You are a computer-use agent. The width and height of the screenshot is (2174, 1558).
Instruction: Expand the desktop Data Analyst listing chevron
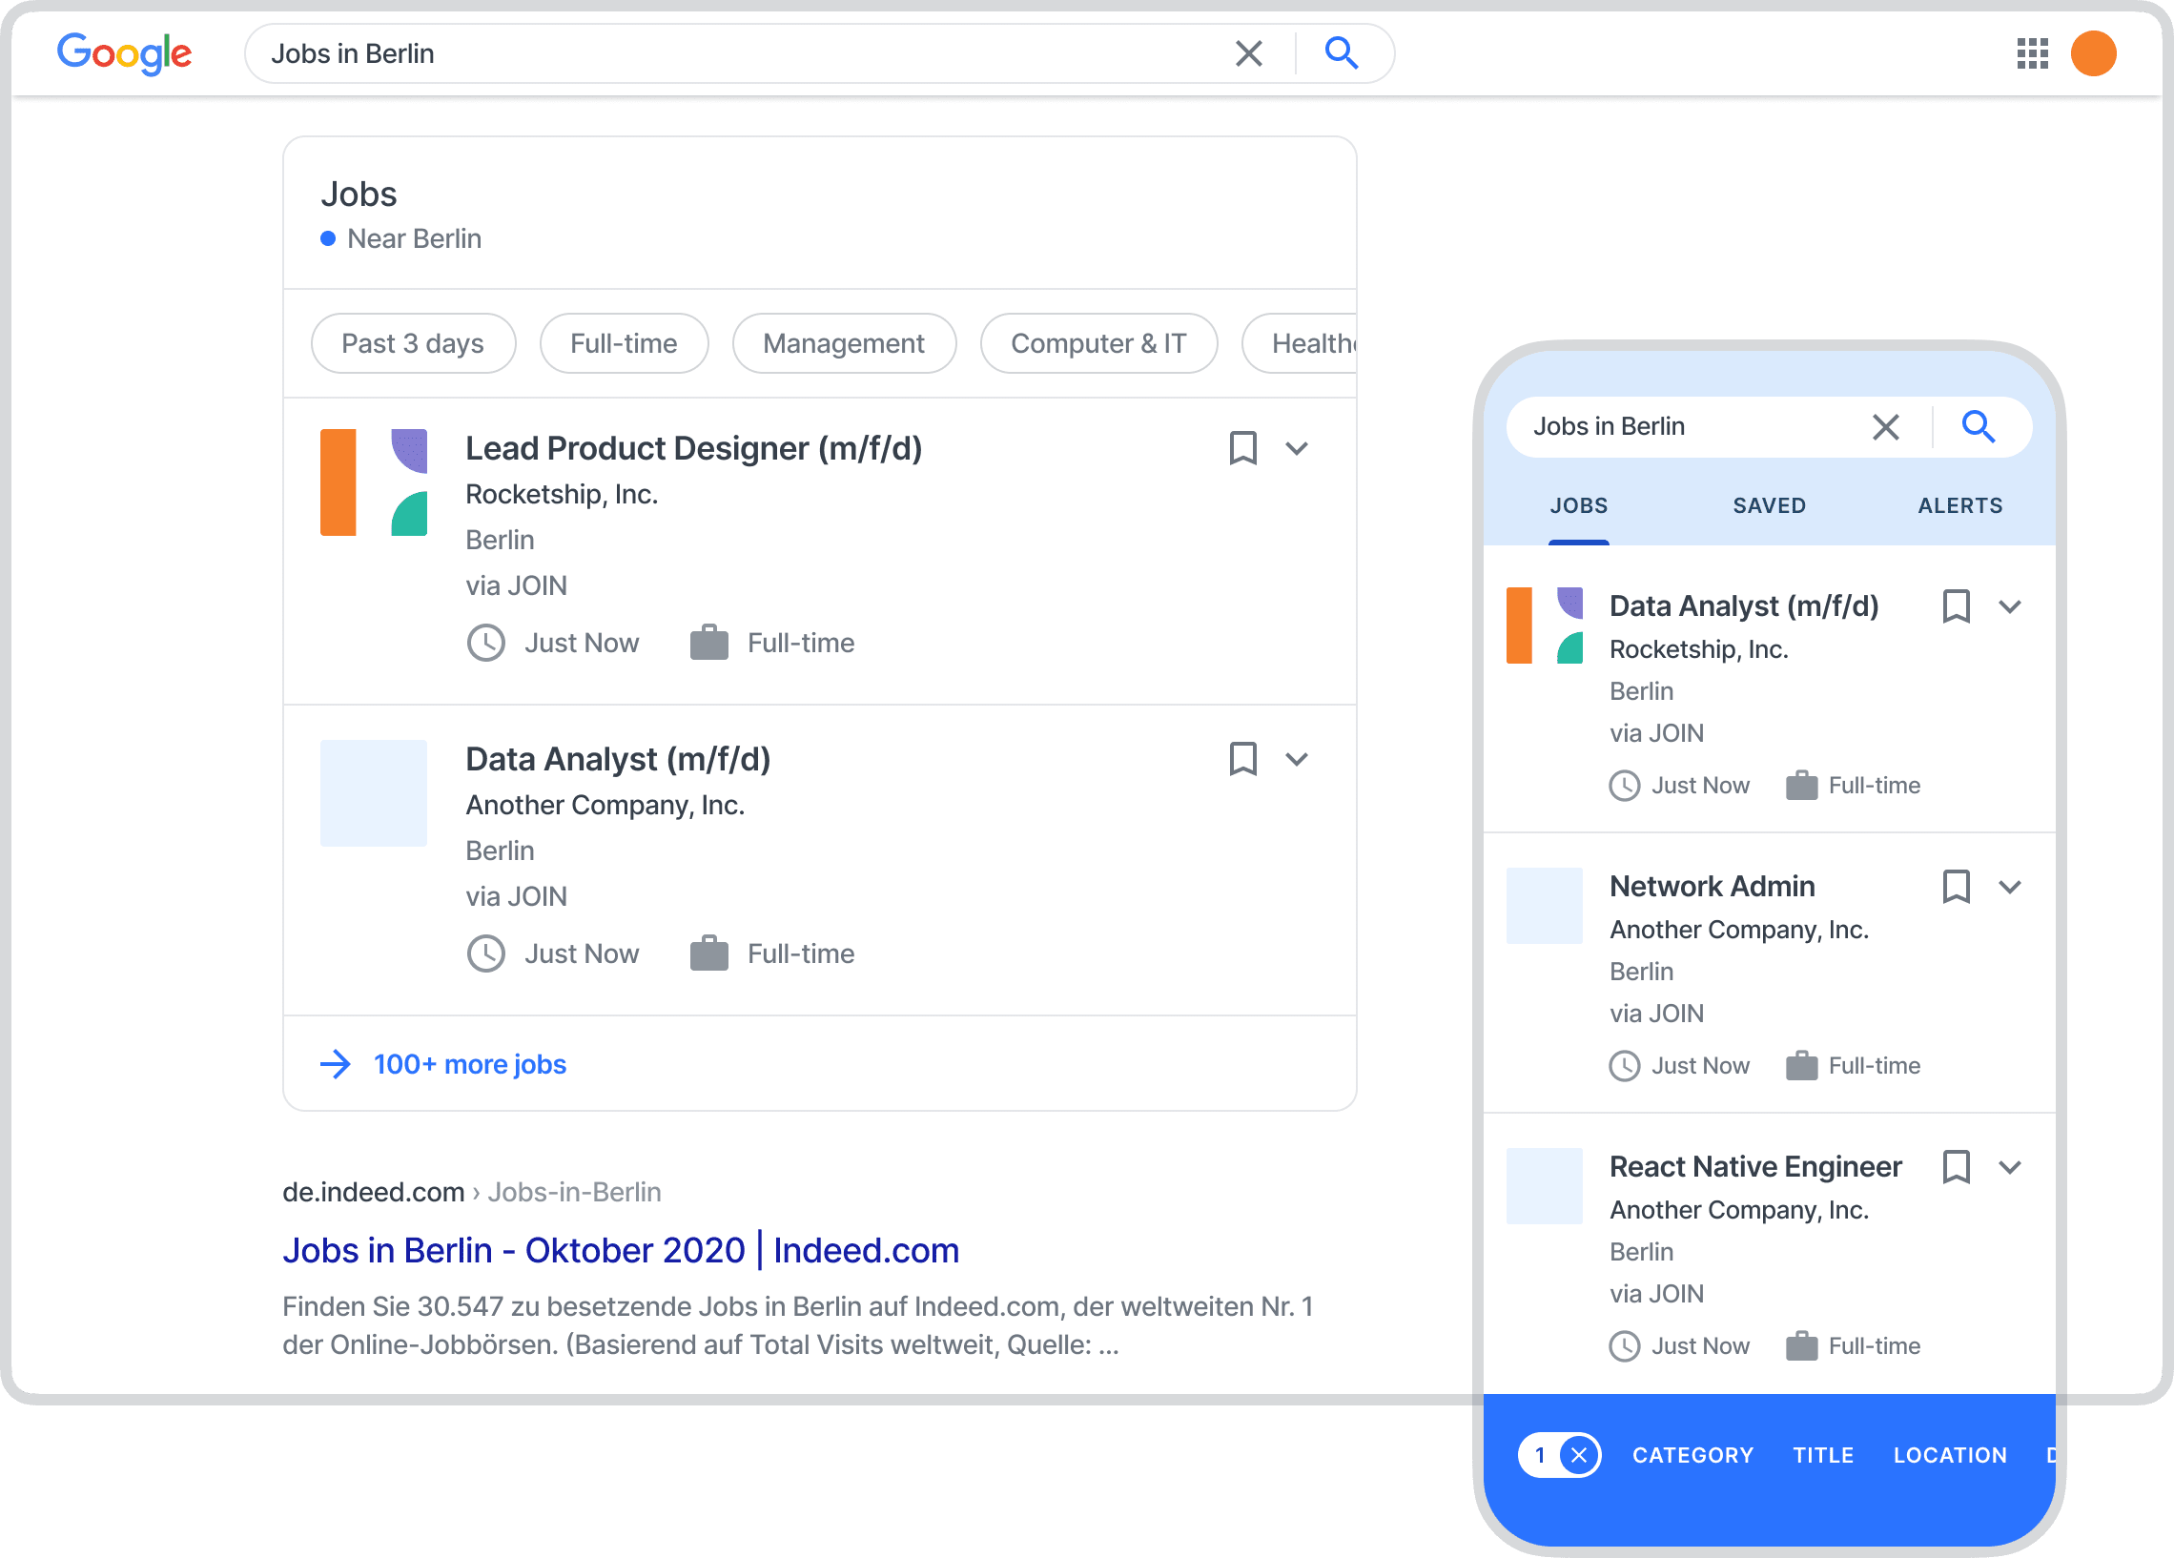[x=1297, y=759]
